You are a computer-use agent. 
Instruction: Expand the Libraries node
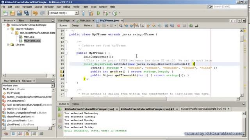(8, 45)
